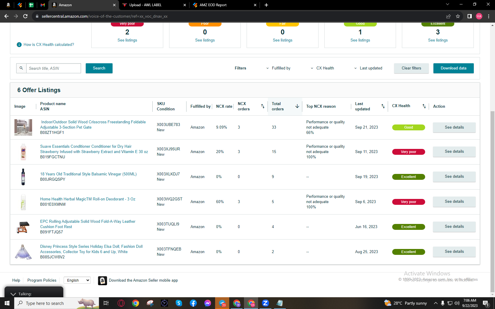Click the Windows taskbar search box
Image resolution: width=495 pixels, height=309 pixels.
tap(57, 303)
